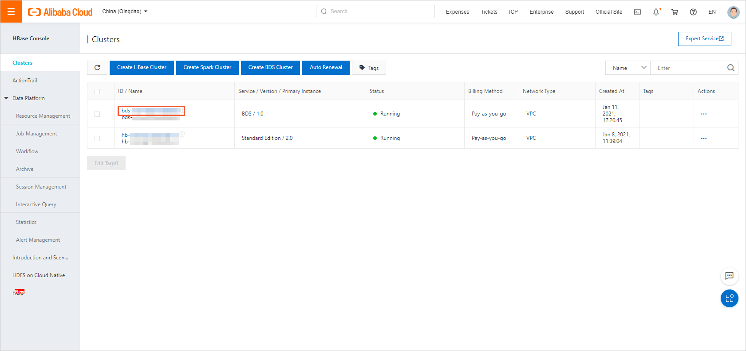This screenshot has height=351, width=746.
Task: Open the blue quick-access grid button
Action: [x=729, y=298]
